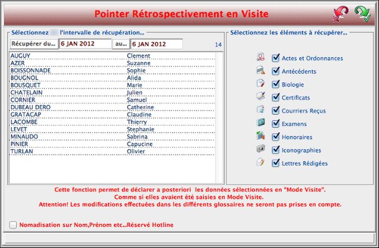Click the au... date button
Screen dimensions: 379x248
(121, 44)
